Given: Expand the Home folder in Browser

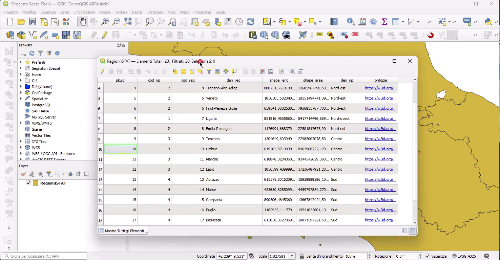Looking at the screenshot, I should (x=21, y=74).
